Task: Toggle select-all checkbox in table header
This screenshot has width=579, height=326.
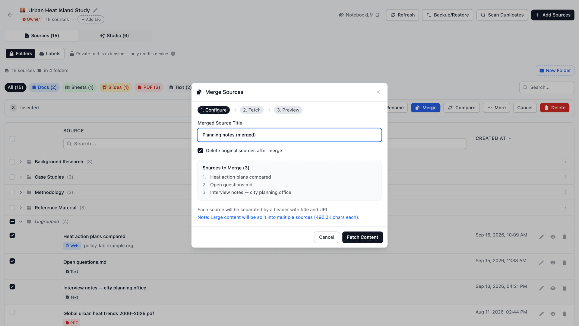Action: pos(12,139)
